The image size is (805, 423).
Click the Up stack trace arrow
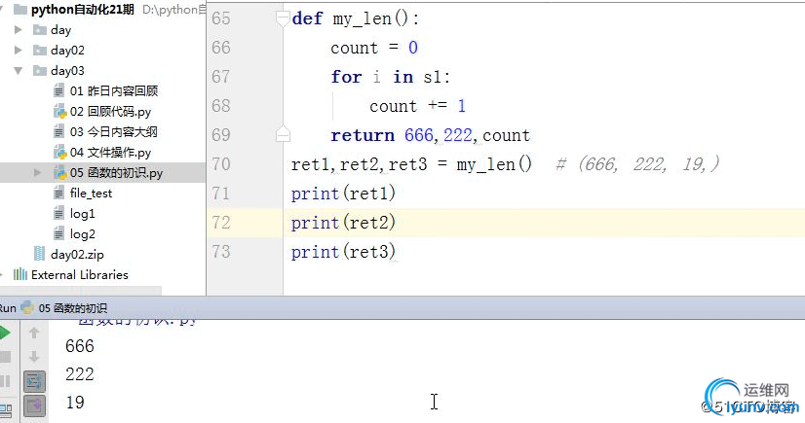click(34, 333)
